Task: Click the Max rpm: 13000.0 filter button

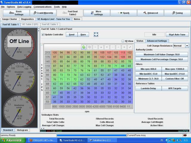Action: pyautogui.click(x=175, y=69)
